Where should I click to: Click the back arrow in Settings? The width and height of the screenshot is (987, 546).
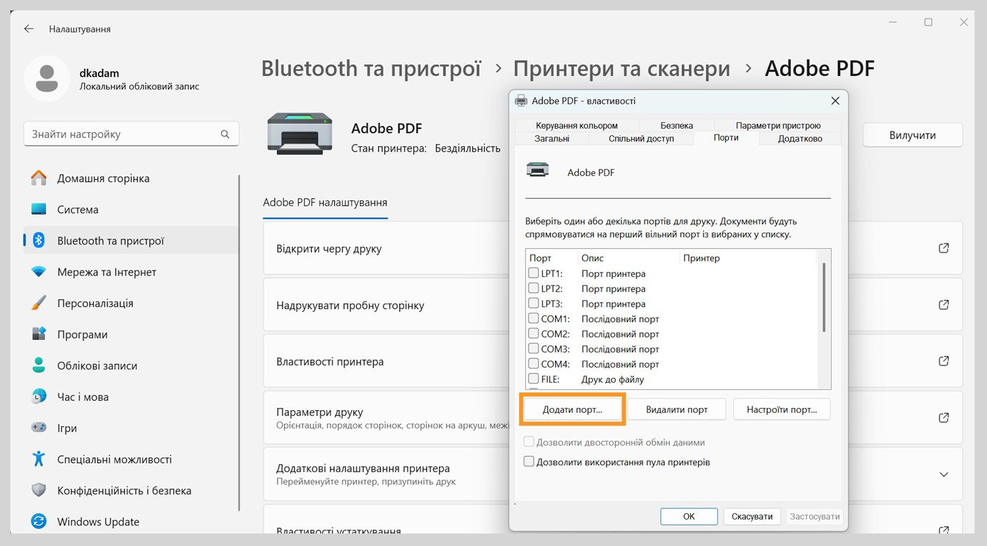point(29,29)
